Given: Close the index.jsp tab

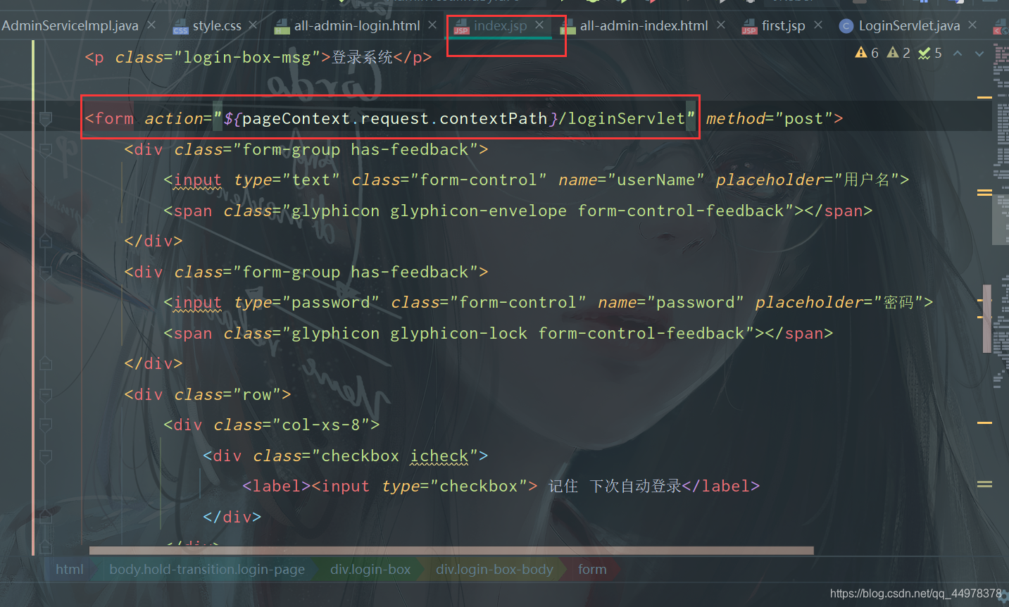Looking at the screenshot, I should (x=539, y=25).
